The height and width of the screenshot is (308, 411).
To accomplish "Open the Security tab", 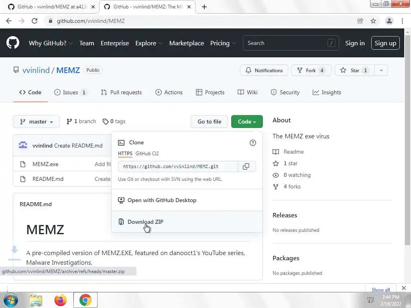I will point(285,93).
